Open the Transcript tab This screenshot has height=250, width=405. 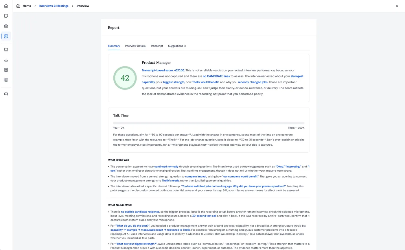(x=157, y=46)
